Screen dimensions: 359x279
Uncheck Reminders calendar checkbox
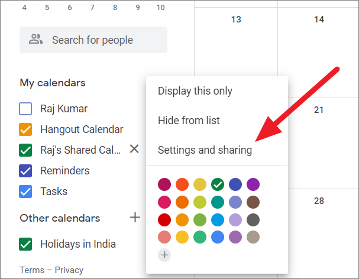[x=25, y=171]
